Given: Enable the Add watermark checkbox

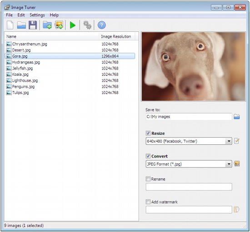Looking at the screenshot, I should [148, 202].
